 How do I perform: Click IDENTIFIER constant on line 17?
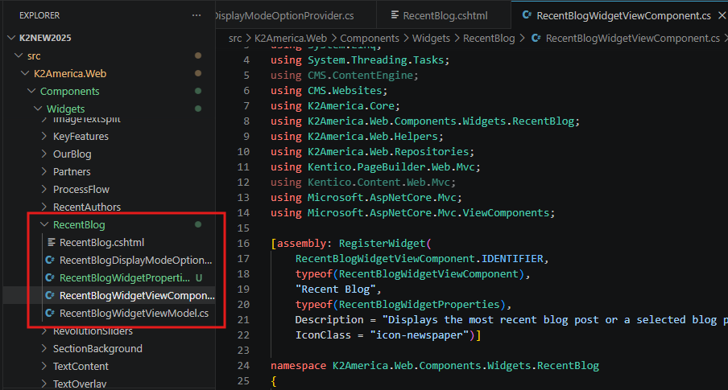pyautogui.click(x=512, y=259)
